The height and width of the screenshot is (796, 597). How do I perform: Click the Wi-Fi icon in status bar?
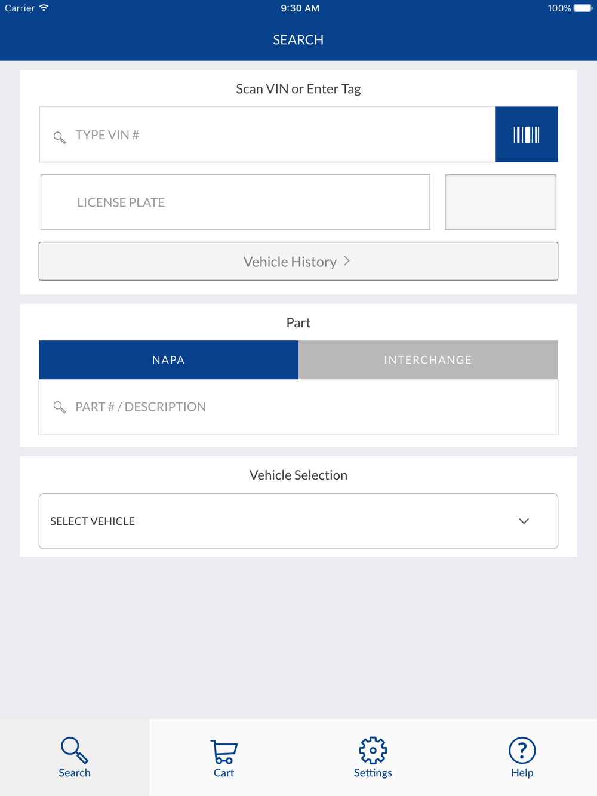[44, 8]
